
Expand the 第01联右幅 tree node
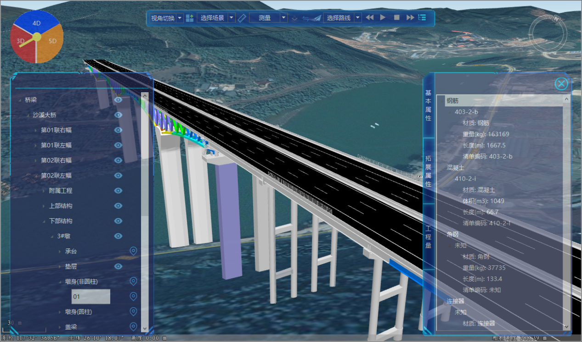36,130
